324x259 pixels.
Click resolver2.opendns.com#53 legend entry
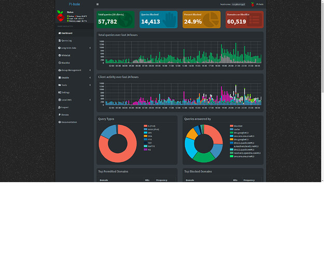pyautogui.click(x=245, y=153)
